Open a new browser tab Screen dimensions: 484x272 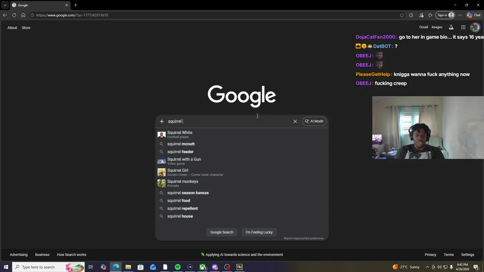[x=76, y=5]
